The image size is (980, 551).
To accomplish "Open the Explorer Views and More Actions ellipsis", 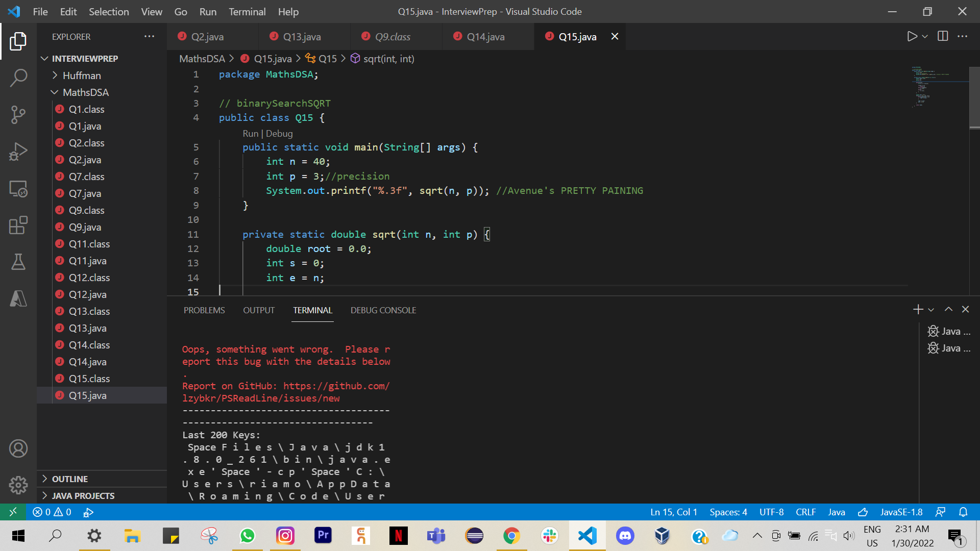I will click(x=149, y=36).
